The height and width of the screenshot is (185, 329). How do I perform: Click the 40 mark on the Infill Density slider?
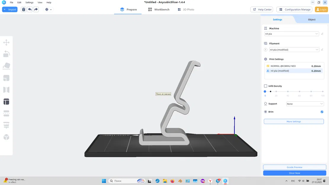[288, 91]
